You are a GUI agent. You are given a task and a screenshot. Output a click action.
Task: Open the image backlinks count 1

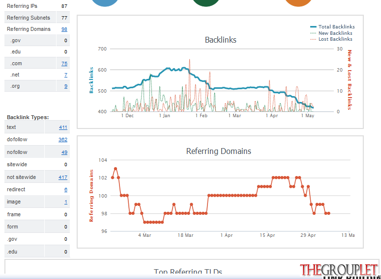[66, 202]
